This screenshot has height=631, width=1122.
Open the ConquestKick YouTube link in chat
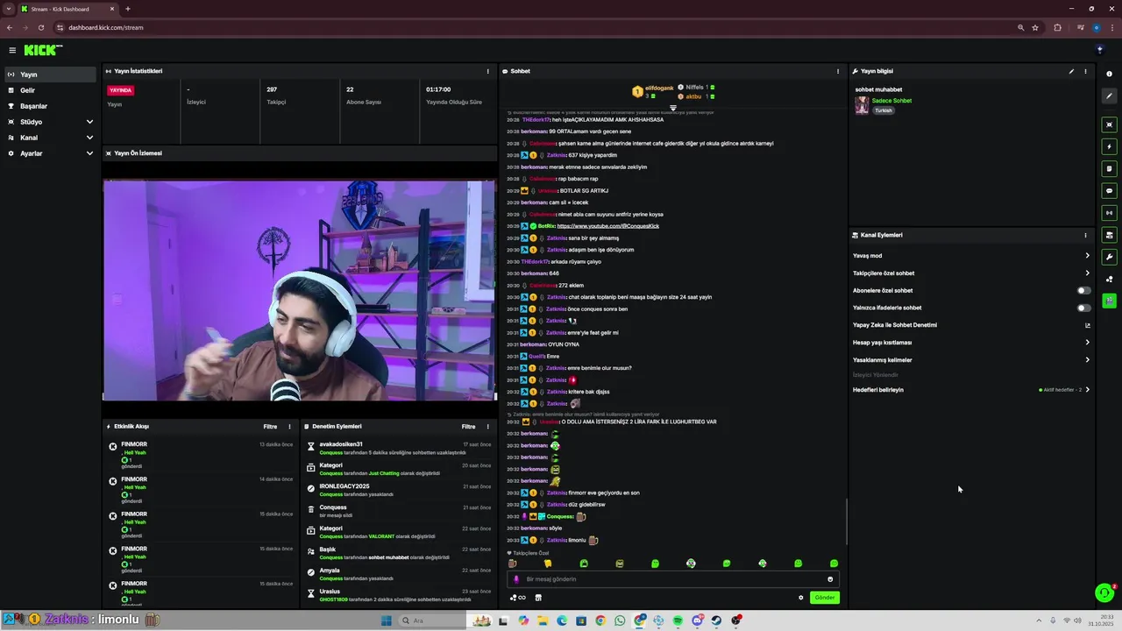click(x=607, y=226)
